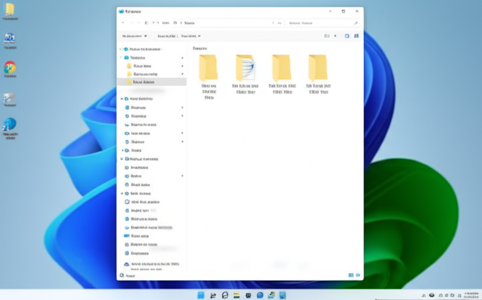
Task: Toggle the preview pane button in the toolbar
Action: [347, 36]
